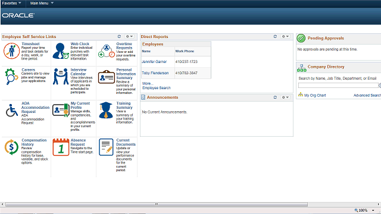Open the Main Menu
The image size is (381, 214).
point(42,3)
